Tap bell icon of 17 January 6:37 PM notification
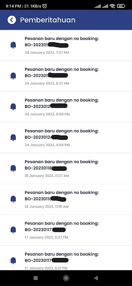 13,230
